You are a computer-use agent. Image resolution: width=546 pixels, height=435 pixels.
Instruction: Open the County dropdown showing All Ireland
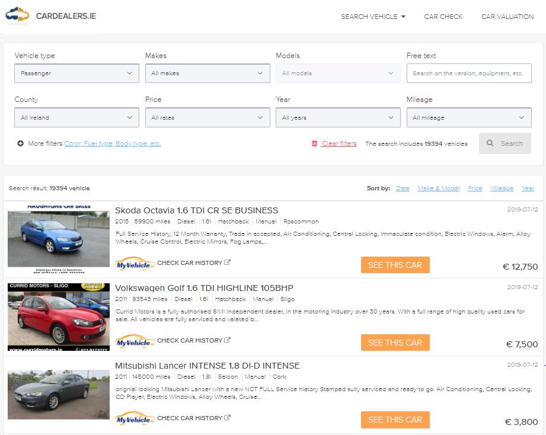click(76, 117)
